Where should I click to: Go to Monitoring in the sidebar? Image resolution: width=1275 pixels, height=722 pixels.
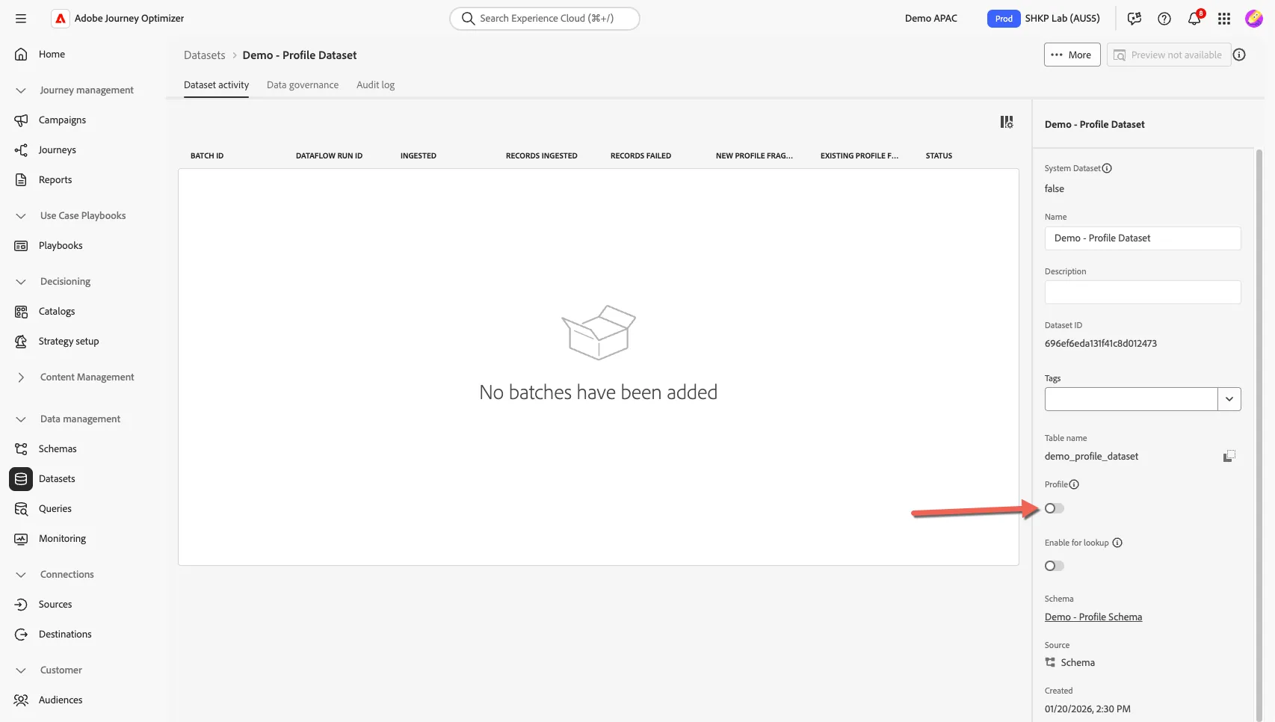tap(62, 539)
